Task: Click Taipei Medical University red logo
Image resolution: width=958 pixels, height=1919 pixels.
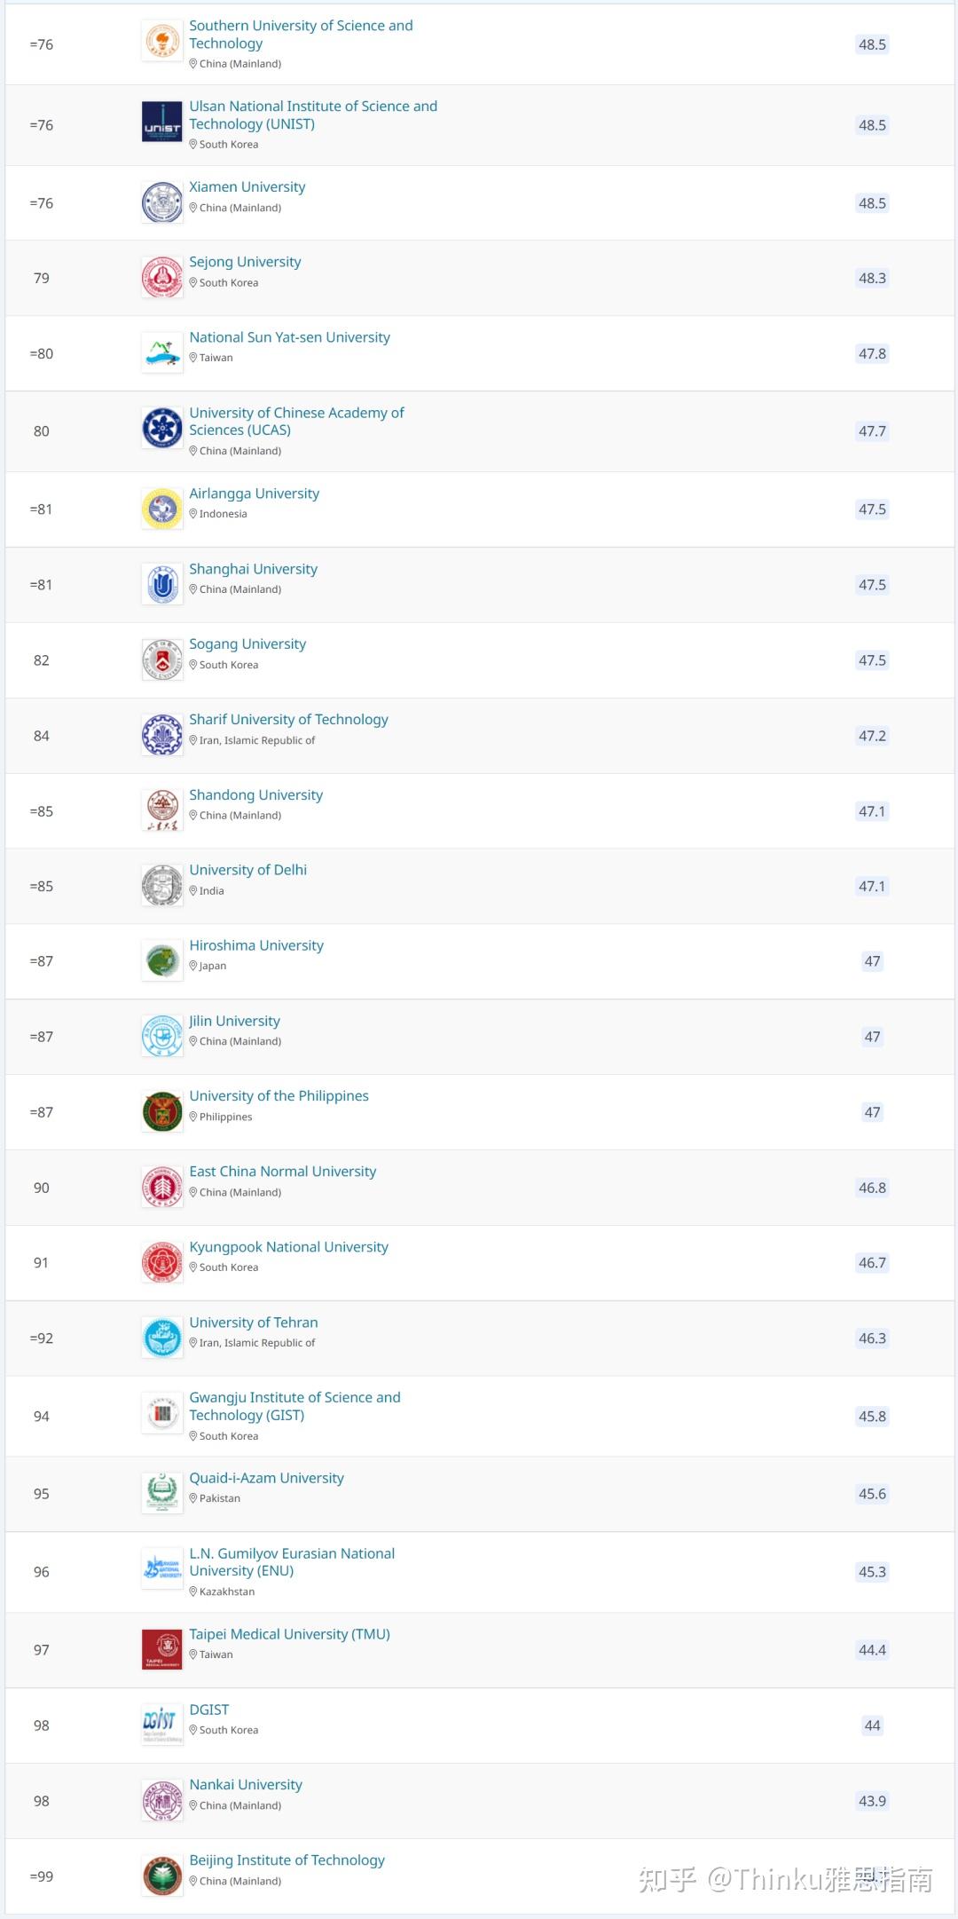Action: point(162,1649)
